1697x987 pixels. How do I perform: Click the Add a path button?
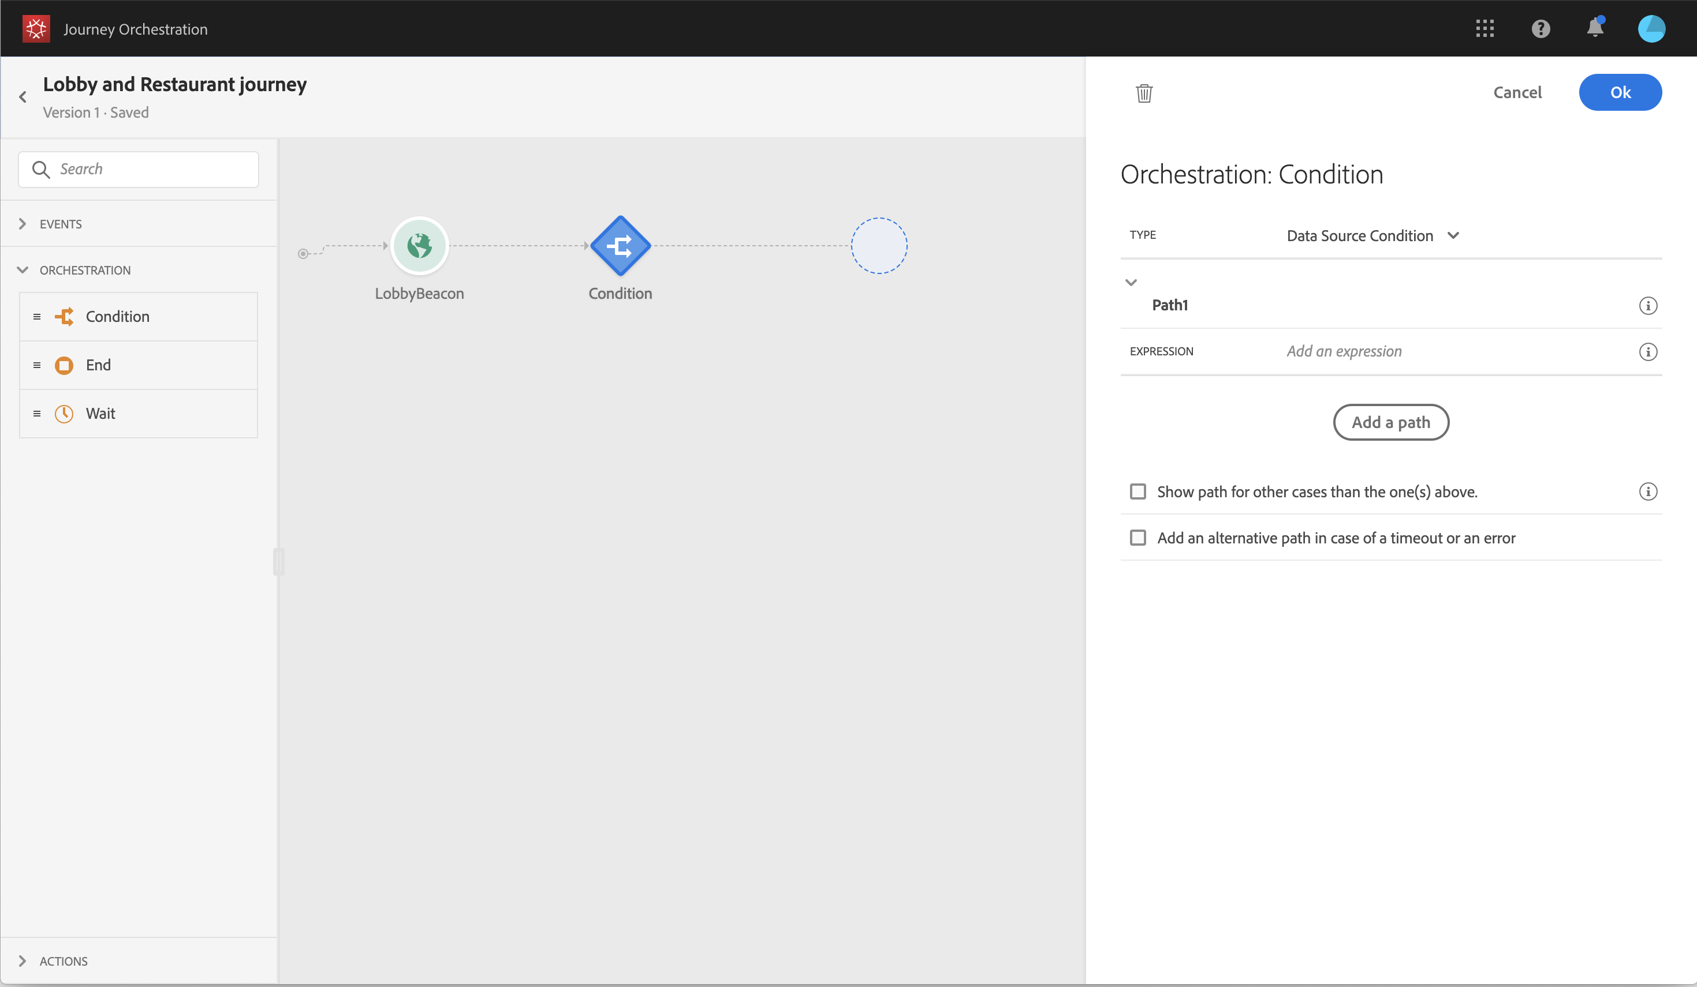tap(1390, 422)
